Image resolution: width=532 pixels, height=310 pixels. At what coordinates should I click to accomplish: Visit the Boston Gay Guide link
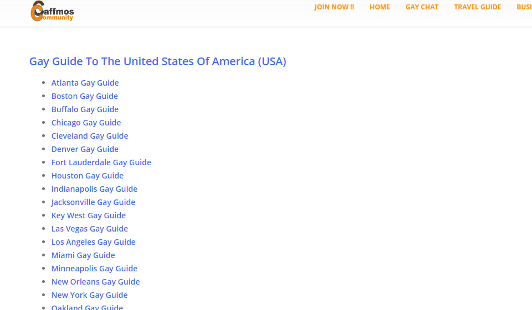[x=84, y=96]
